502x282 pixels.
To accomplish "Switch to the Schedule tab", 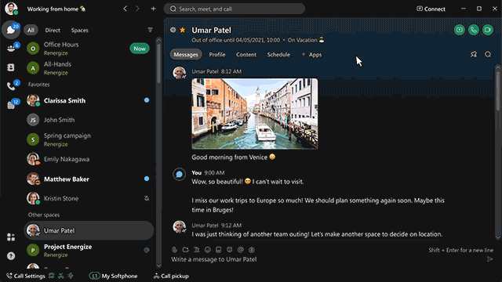I will point(278,55).
